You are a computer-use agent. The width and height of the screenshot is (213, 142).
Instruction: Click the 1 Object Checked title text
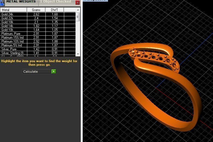[x=56, y=1]
